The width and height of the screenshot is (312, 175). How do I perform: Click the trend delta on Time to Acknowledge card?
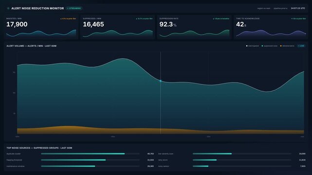299,18
